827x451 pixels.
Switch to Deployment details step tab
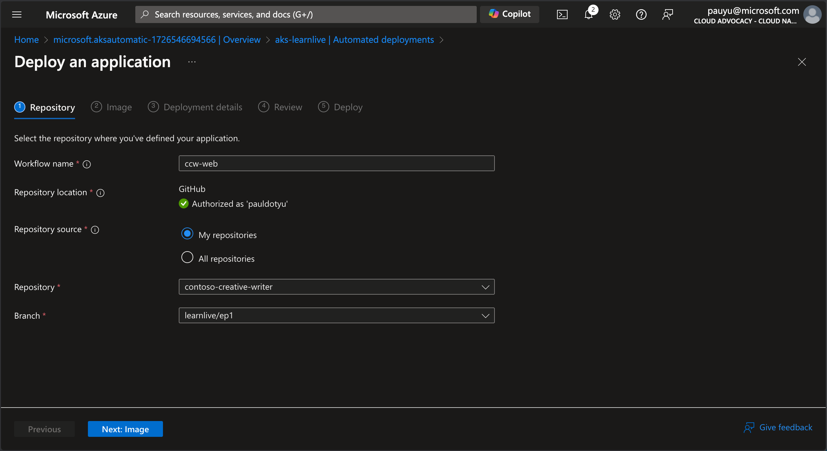(195, 107)
